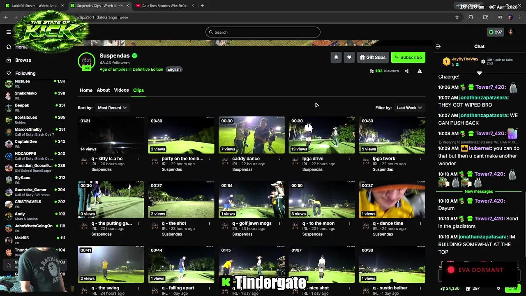Click Suspendas live avatar
The height and width of the screenshot is (296, 526).
point(86,61)
